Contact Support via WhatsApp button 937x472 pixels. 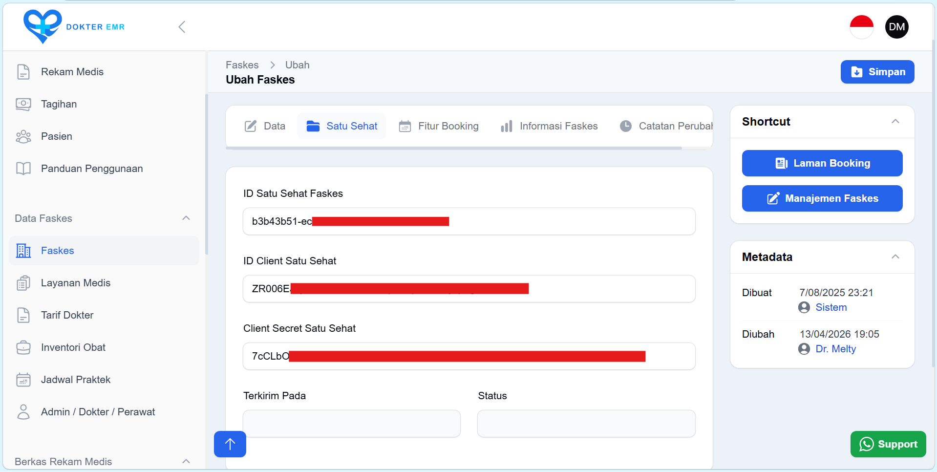tap(888, 444)
